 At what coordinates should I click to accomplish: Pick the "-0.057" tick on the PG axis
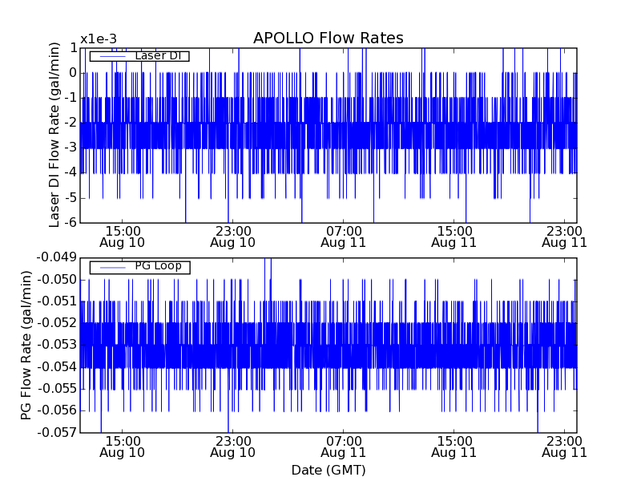point(57,432)
